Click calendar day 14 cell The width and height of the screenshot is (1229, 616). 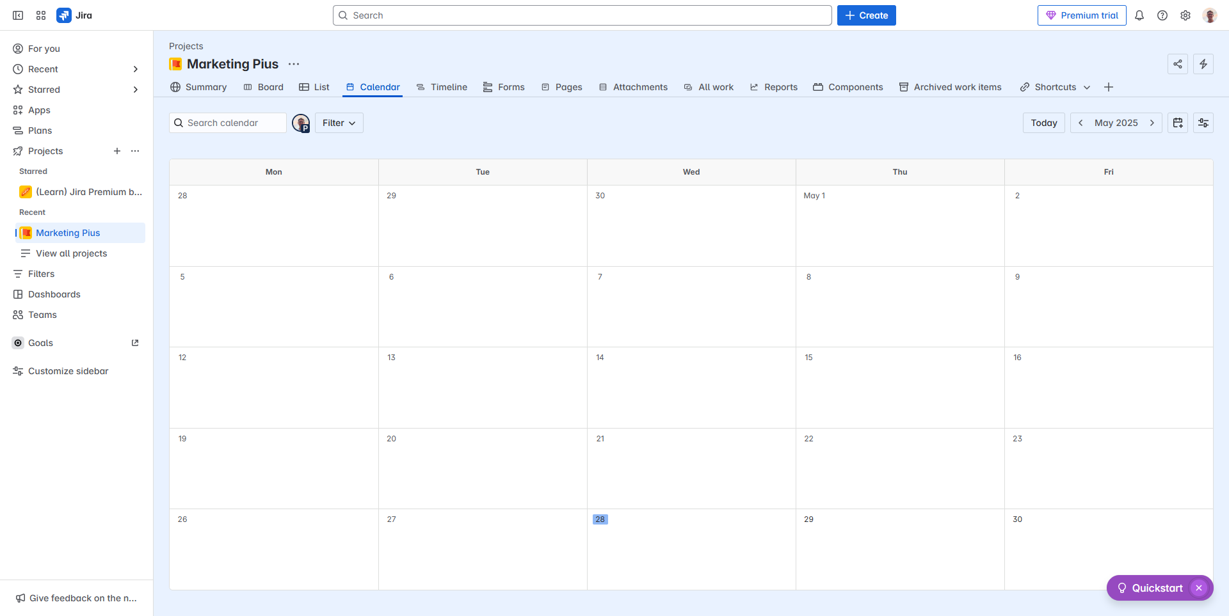pos(691,388)
